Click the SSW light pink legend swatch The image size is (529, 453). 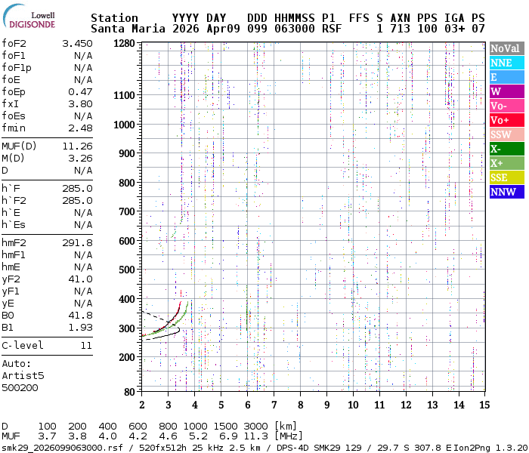point(506,134)
